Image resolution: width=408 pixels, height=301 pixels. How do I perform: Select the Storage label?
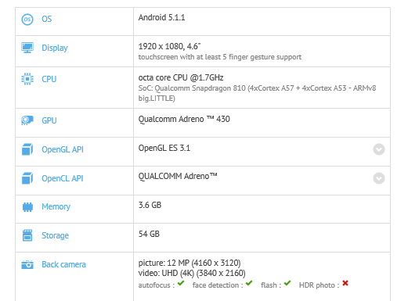pyautogui.click(x=55, y=235)
